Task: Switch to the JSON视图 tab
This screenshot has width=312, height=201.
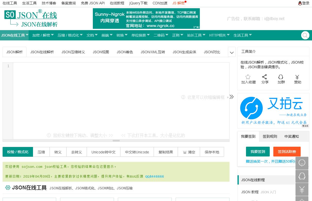Action: click(101, 52)
